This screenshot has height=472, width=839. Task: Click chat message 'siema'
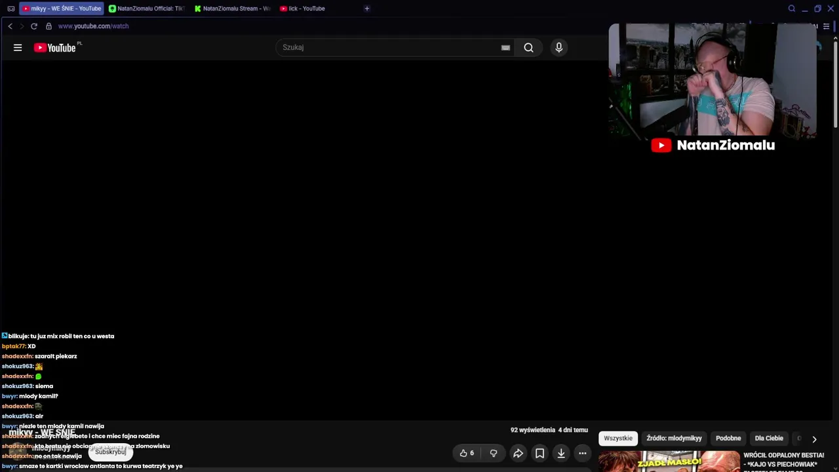point(44,387)
